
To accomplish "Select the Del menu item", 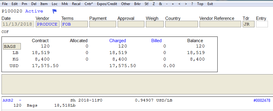I will click(x=34, y=4).
